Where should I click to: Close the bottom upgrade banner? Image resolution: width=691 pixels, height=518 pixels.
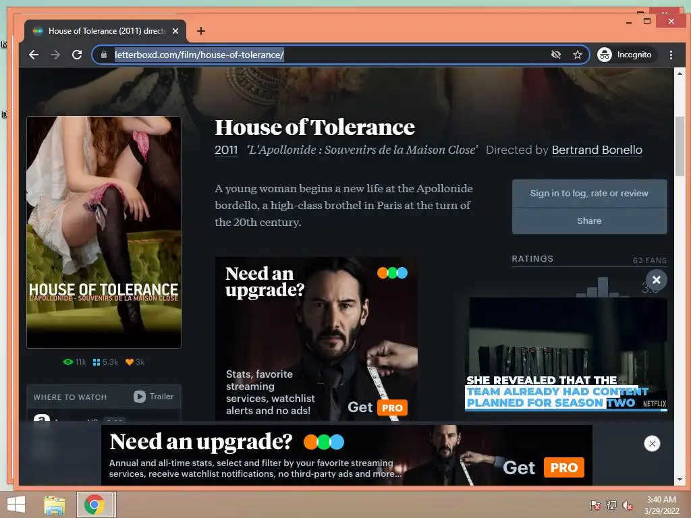pyautogui.click(x=653, y=444)
